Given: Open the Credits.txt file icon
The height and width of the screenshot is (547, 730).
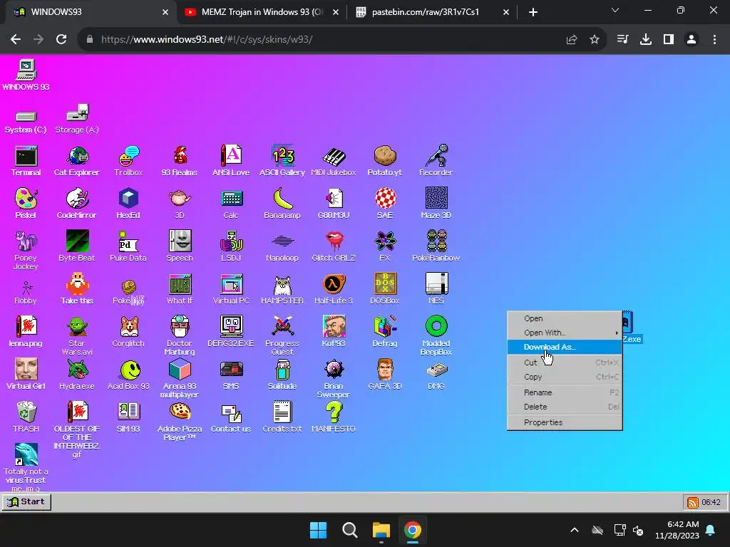Looking at the screenshot, I should pos(282,417).
